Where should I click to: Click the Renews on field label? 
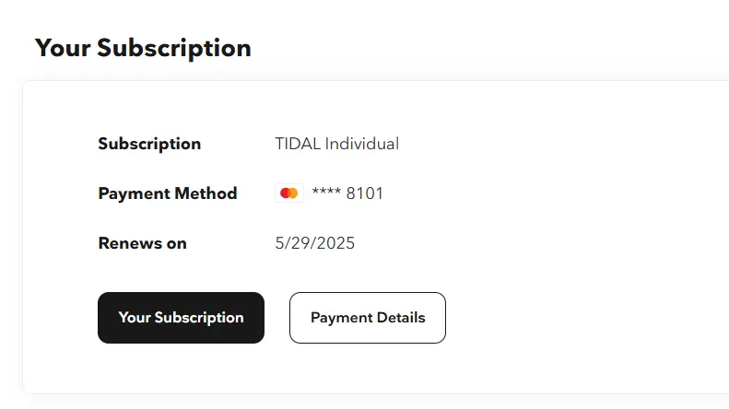point(142,243)
